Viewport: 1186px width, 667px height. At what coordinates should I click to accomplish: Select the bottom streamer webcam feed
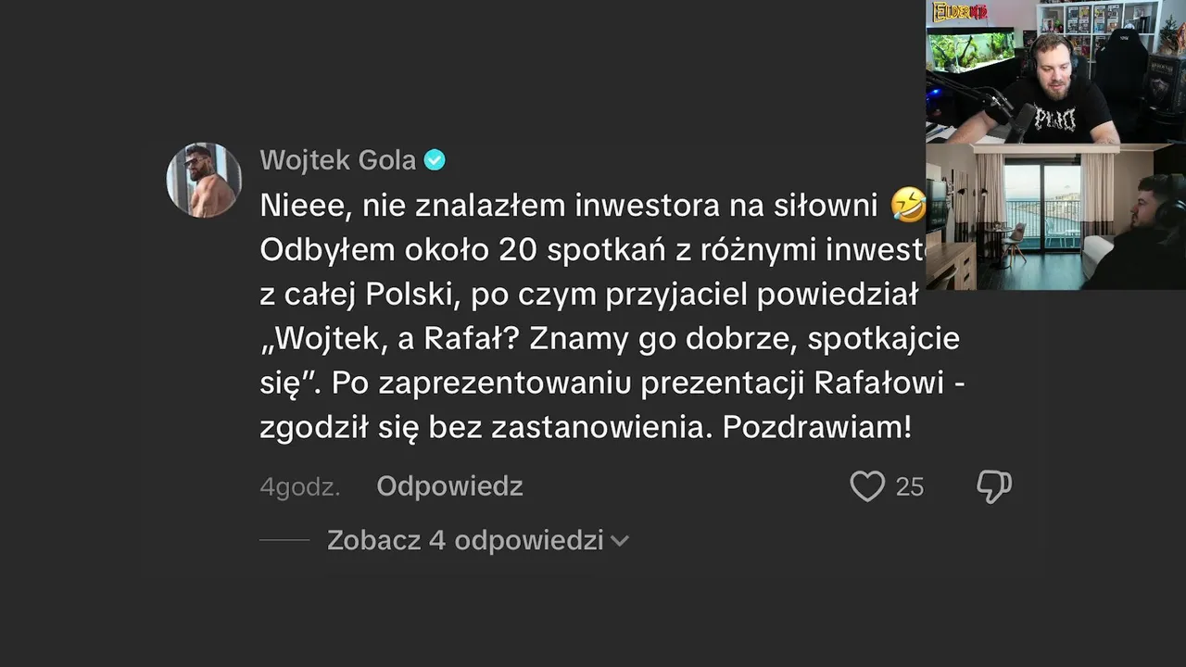(x=1055, y=217)
